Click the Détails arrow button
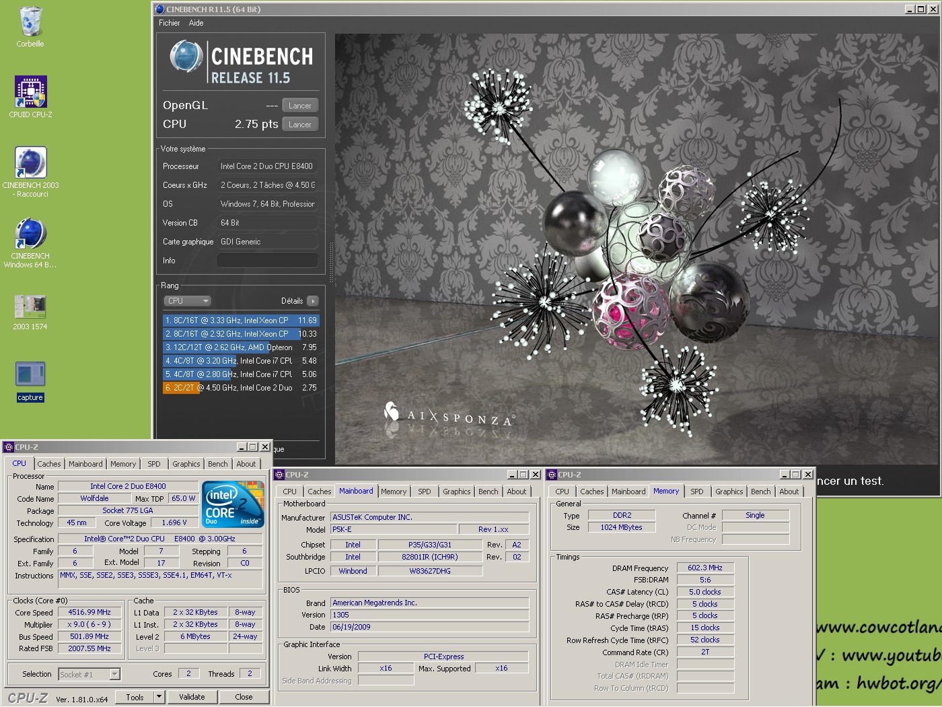This screenshot has width=942, height=707. (313, 301)
